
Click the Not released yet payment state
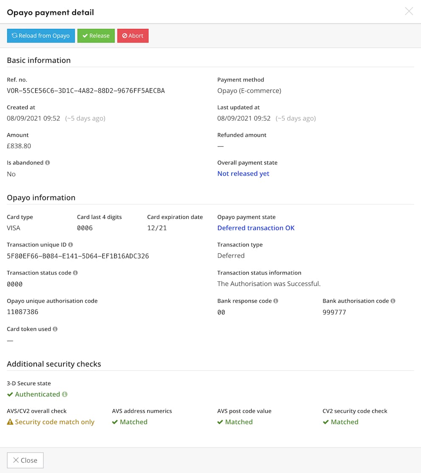[x=243, y=174]
